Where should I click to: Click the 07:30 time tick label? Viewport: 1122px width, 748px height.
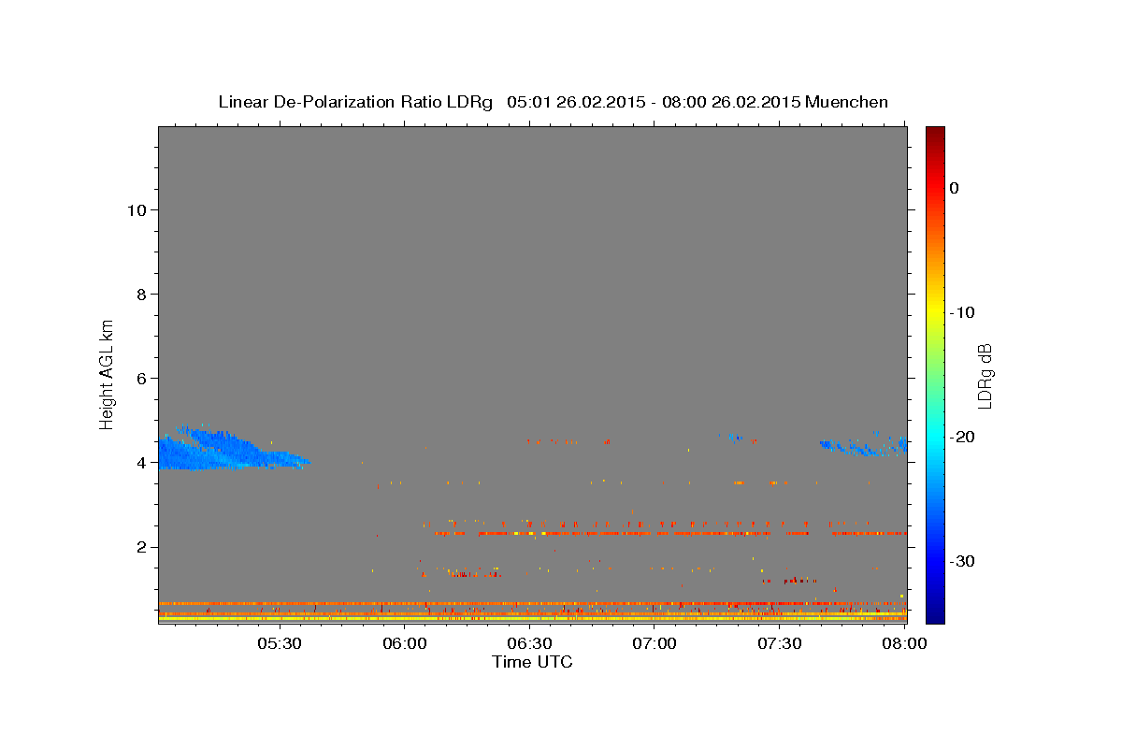[x=780, y=643]
